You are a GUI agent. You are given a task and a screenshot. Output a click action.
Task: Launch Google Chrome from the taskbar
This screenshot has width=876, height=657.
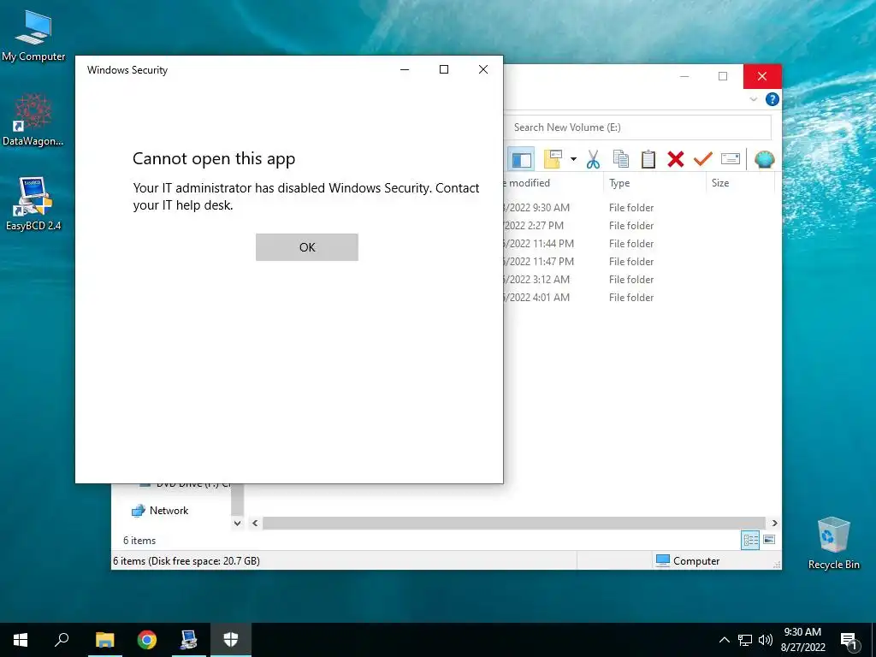(x=147, y=640)
